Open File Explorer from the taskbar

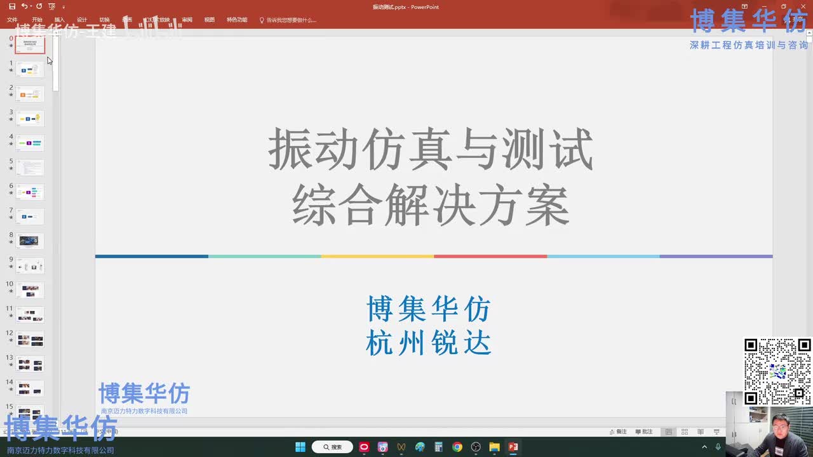coord(494,447)
